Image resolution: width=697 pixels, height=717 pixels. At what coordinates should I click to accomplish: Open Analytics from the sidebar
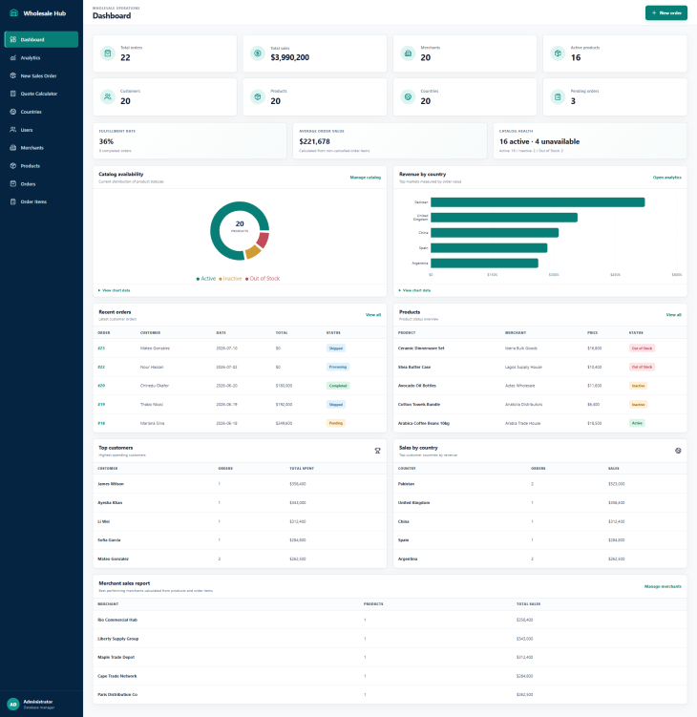(x=41, y=57)
